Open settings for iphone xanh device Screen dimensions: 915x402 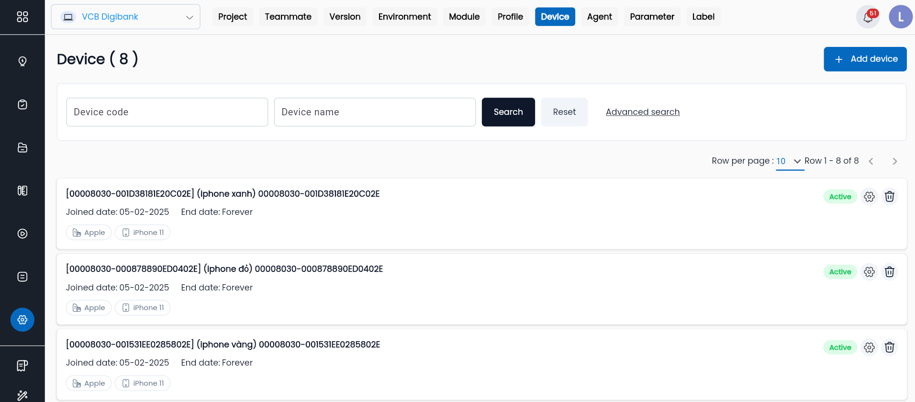pos(870,197)
